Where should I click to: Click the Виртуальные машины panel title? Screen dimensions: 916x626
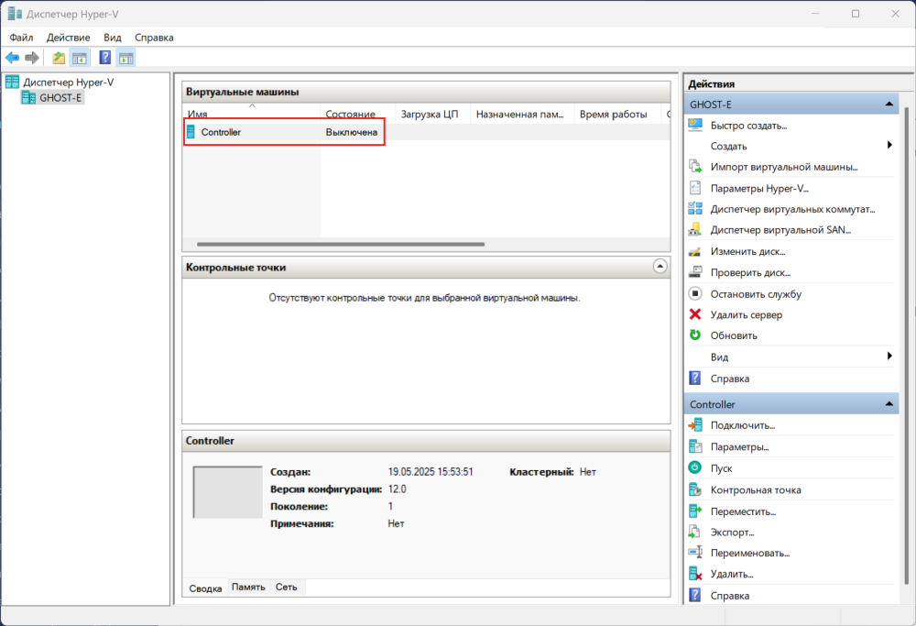coord(243,92)
